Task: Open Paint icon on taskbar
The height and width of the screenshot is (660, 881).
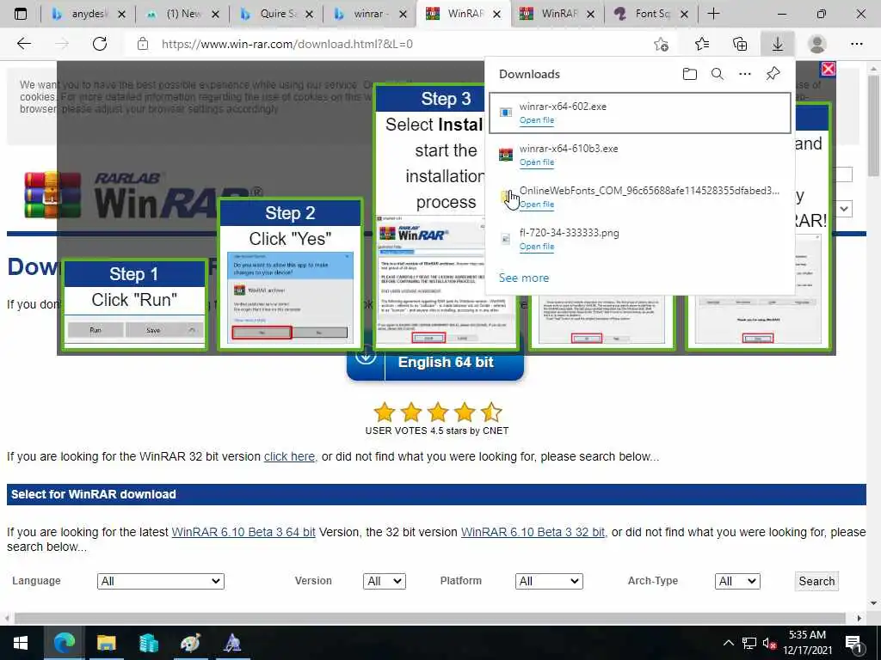Action: (x=190, y=643)
